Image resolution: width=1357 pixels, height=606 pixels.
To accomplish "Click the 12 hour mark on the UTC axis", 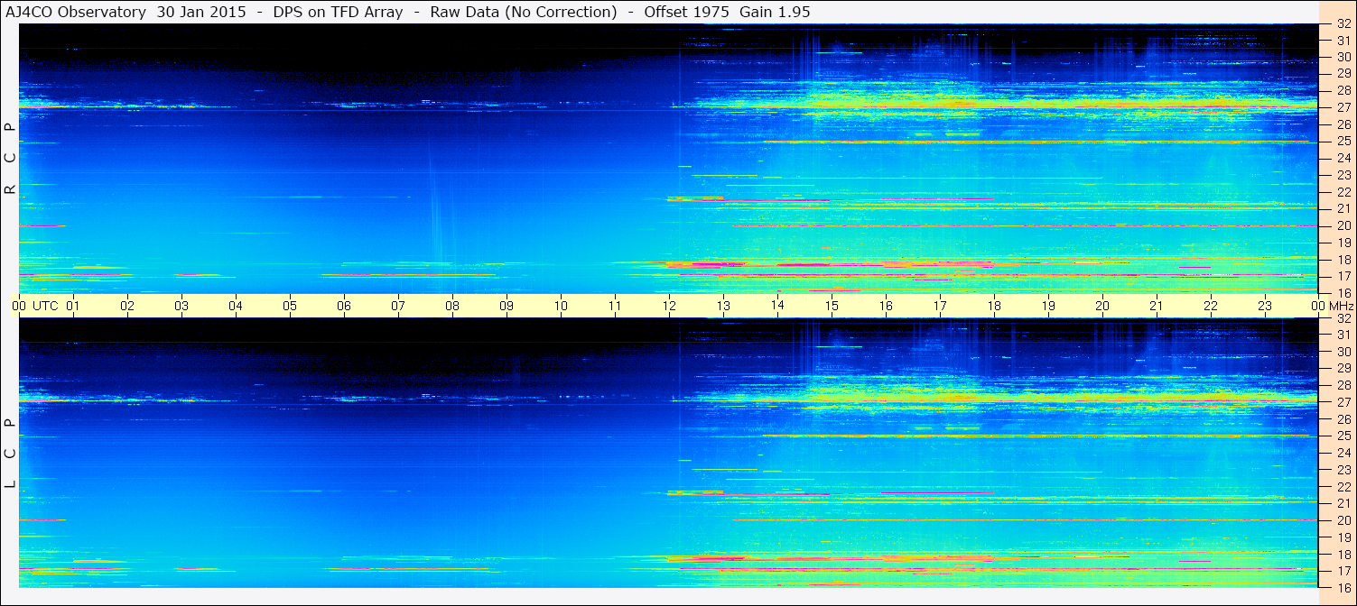I will (669, 306).
